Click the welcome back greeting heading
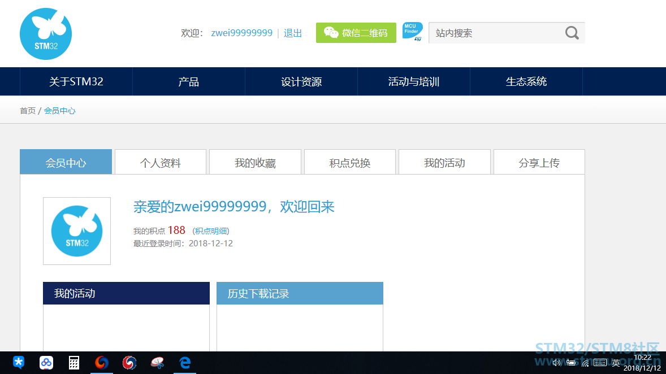Viewport: 666px width, 374px height. (233, 207)
